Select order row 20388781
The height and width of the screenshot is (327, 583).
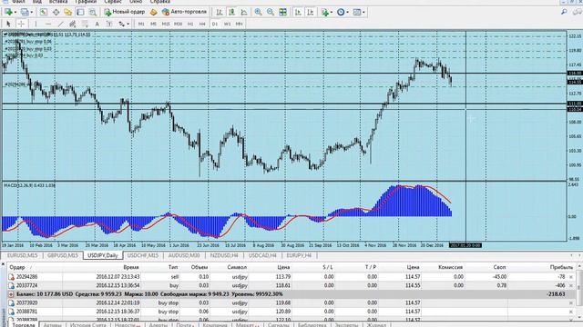(x=291, y=312)
